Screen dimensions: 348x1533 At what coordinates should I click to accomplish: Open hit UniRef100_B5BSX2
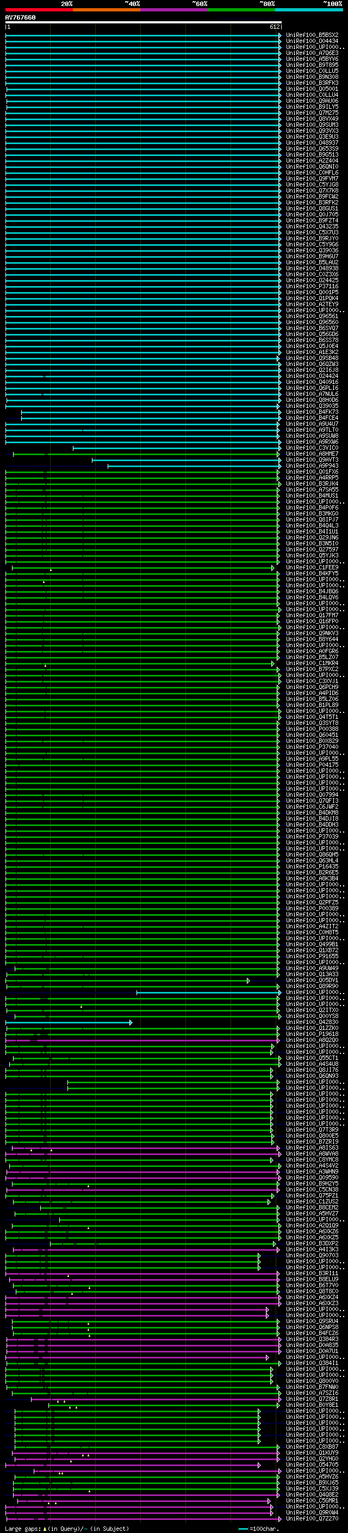312,35
